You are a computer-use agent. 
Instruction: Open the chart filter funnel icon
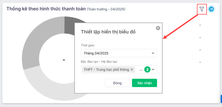202,9
